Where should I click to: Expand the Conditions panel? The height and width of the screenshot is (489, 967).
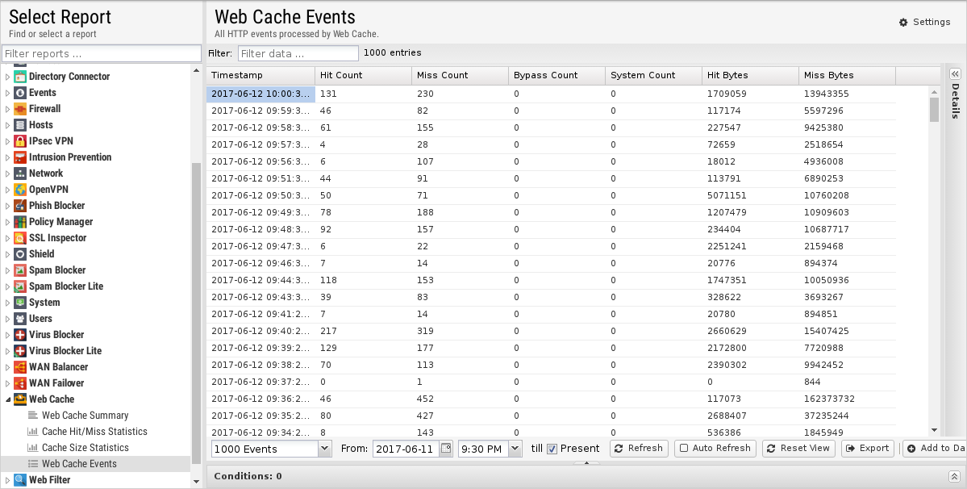coord(954,476)
